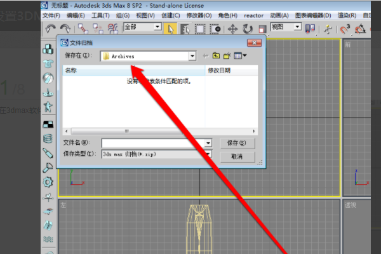Create a reactor Angular Dashpot icon
Screen dimensions: 381x254
(x=48, y=168)
